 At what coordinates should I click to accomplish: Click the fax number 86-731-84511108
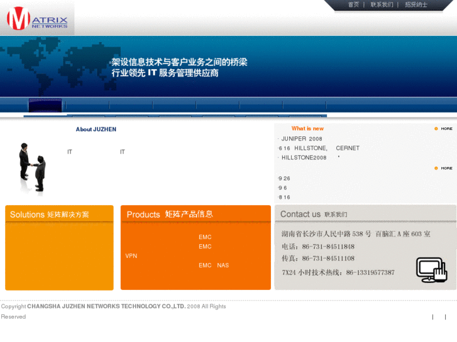(x=328, y=259)
